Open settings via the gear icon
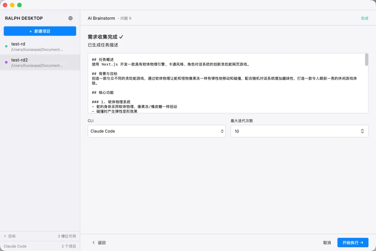Image resolution: width=376 pixels, height=251 pixels. 70,18
